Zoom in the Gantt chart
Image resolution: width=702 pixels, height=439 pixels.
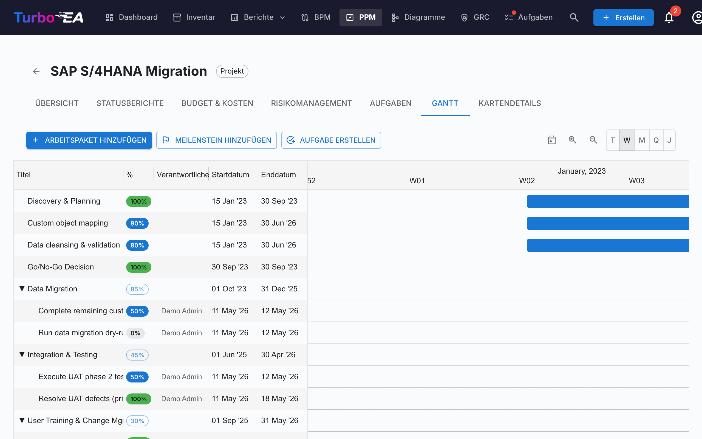(572, 140)
